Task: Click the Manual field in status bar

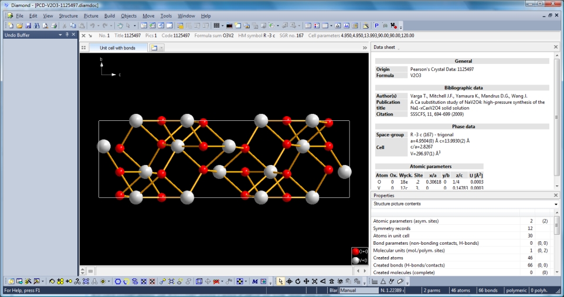Action: (x=358, y=291)
